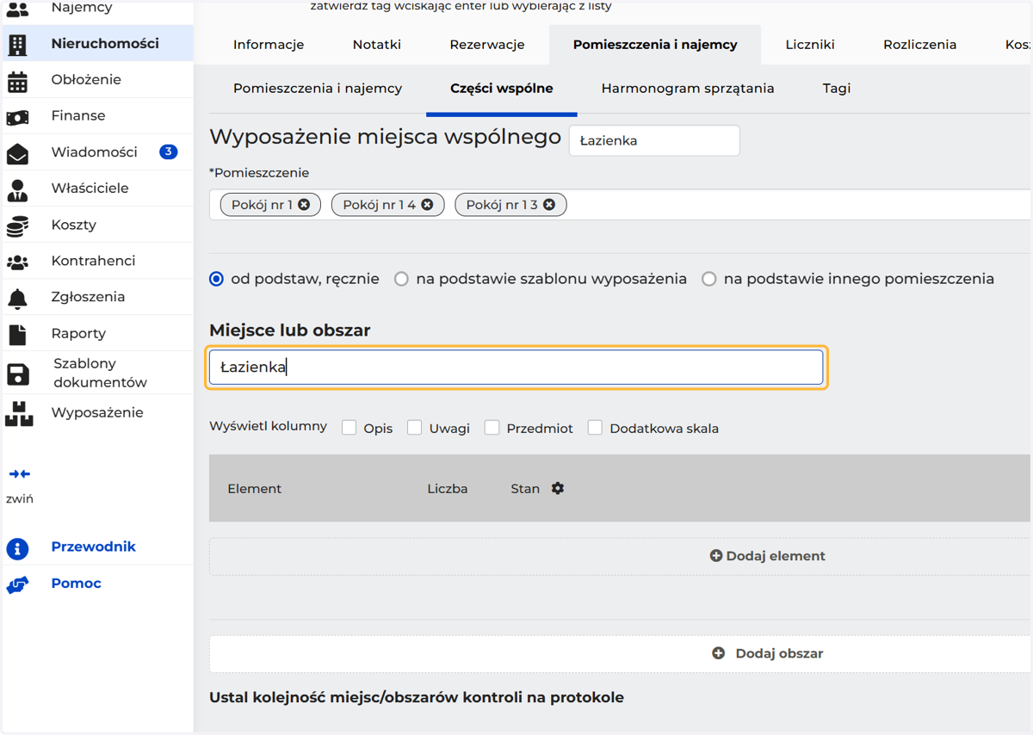Open the Wiadomości envelope icon
This screenshot has width=1033, height=735.
(x=17, y=153)
